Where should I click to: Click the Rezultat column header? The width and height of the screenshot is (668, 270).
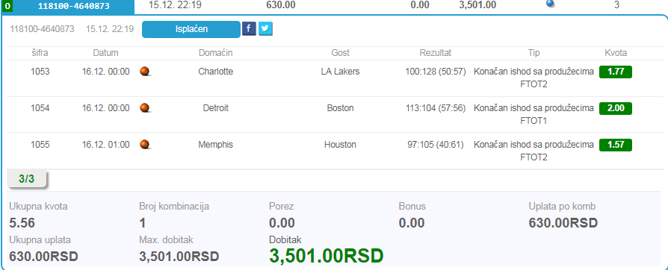[x=436, y=53]
